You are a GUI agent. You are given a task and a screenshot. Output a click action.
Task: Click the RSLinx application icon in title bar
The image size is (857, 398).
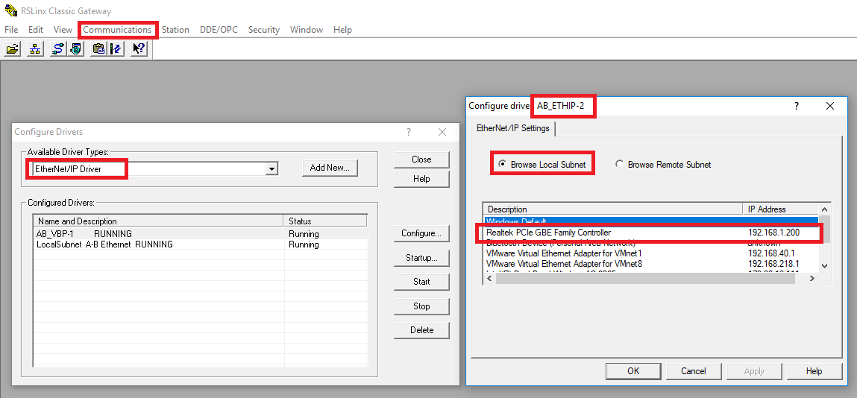(10, 10)
